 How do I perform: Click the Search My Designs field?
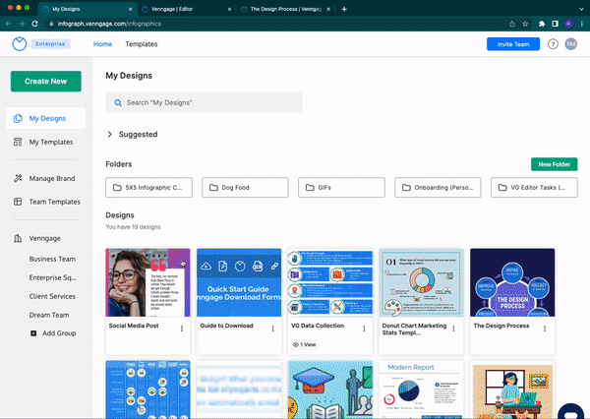coord(204,102)
